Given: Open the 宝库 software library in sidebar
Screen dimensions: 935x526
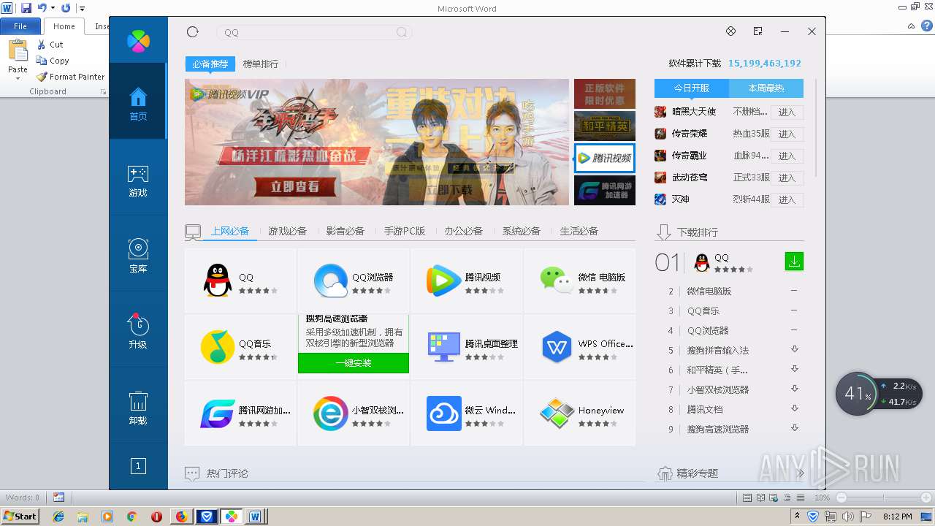Looking at the screenshot, I should click(x=138, y=256).
